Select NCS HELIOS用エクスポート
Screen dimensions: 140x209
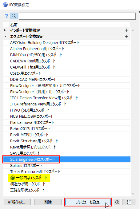pos(67,116)
